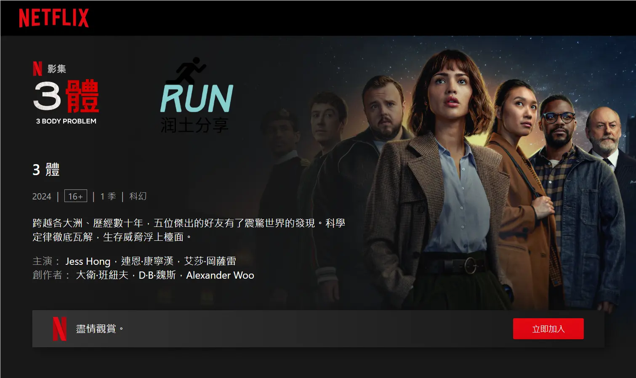The height and width of the screenshot is (378, 636).
Task: Click the NETFLIX logo in header
Action: [x=54, y=18]
